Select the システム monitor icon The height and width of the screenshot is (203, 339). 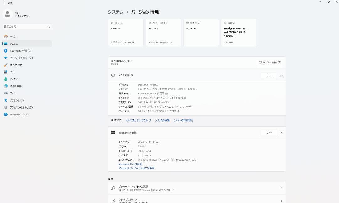click(x=6, y=43)
